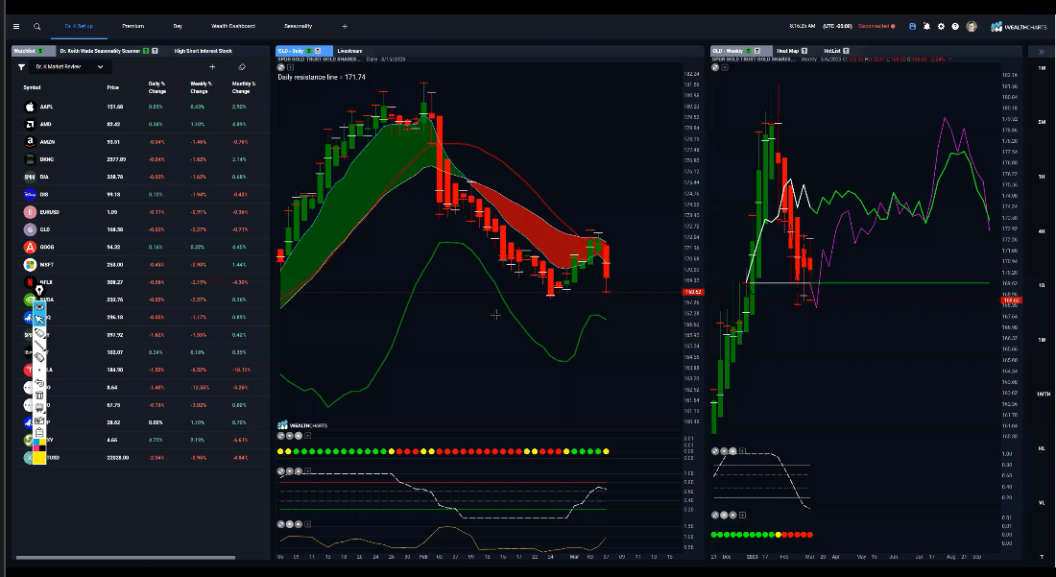Toggle the S badge on GLD - Daily tab
The width and height of the screenshot is (1056, 577).
click(x=309, y=51)
